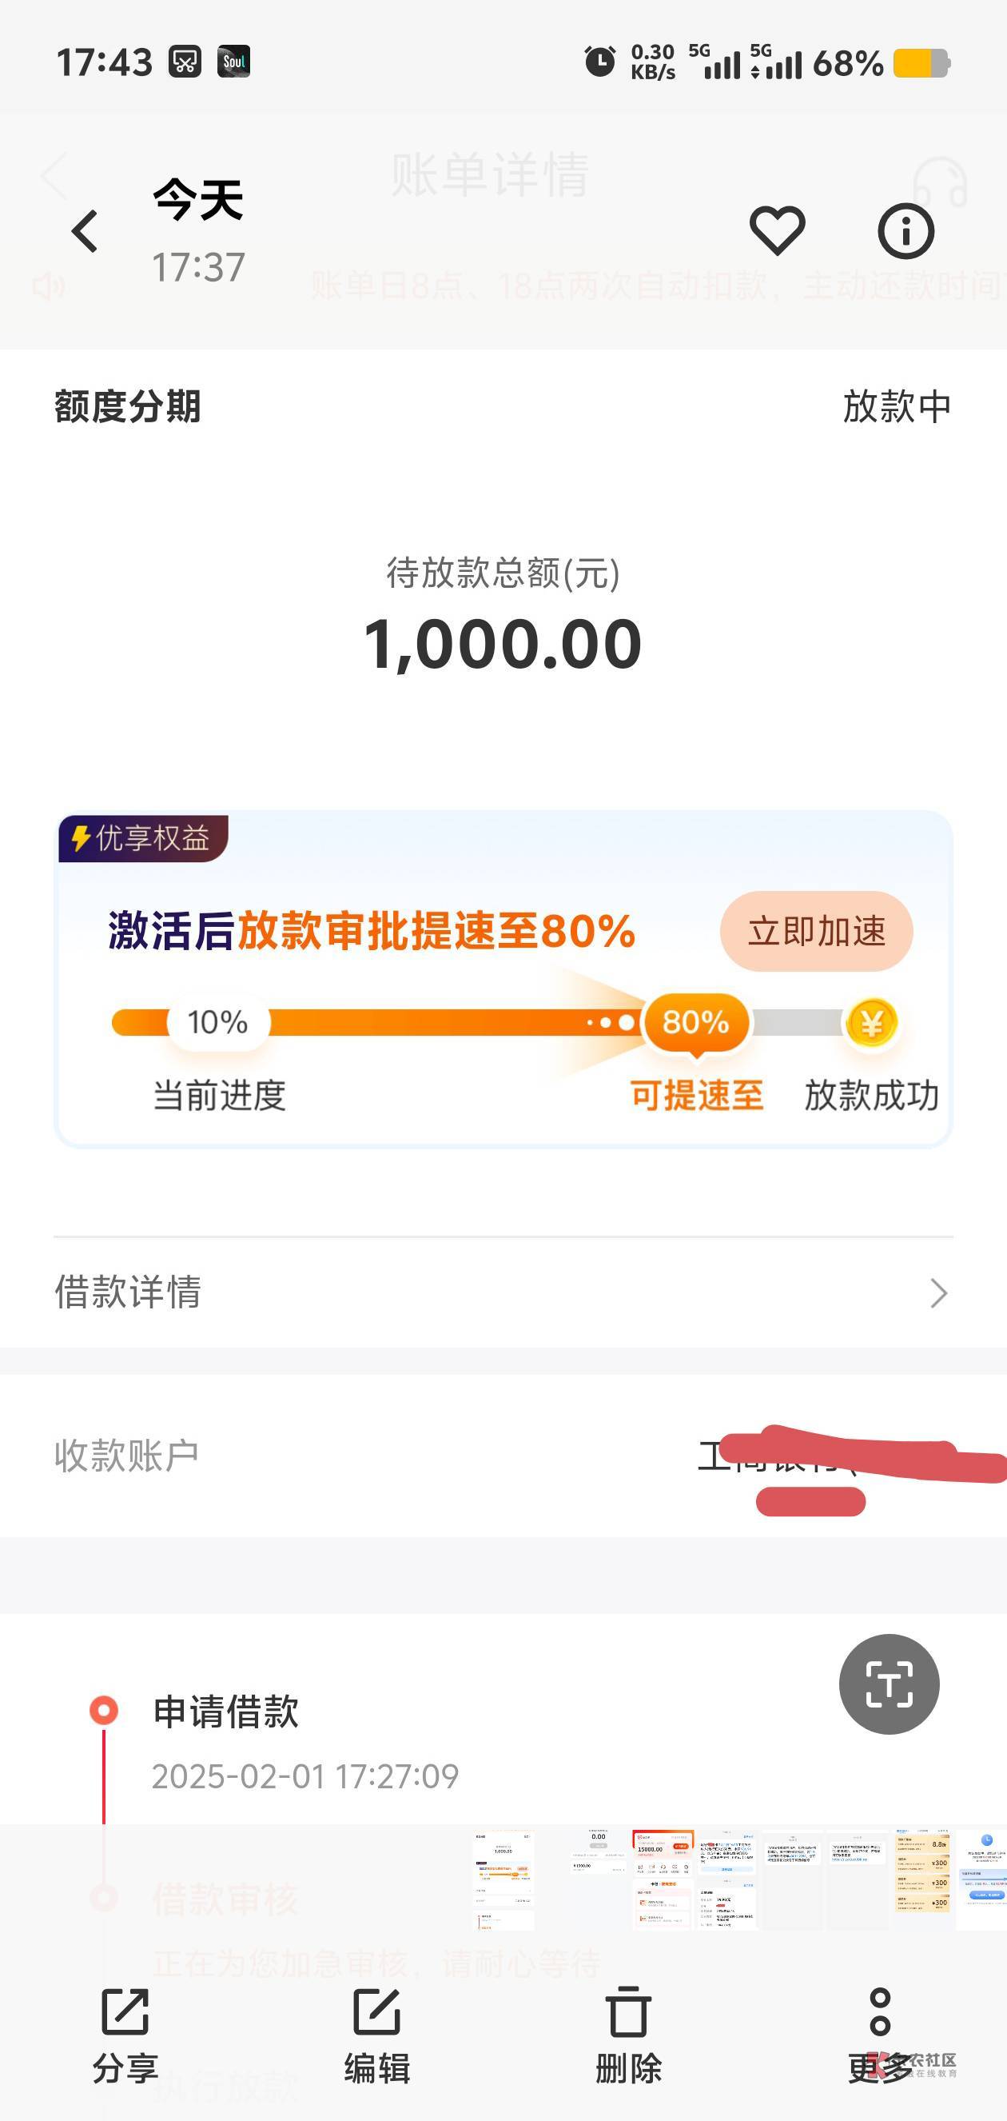Tap the 10% current progress marker
The height and width of the screenshot is (2121, 1007).
pos(218,1023)
